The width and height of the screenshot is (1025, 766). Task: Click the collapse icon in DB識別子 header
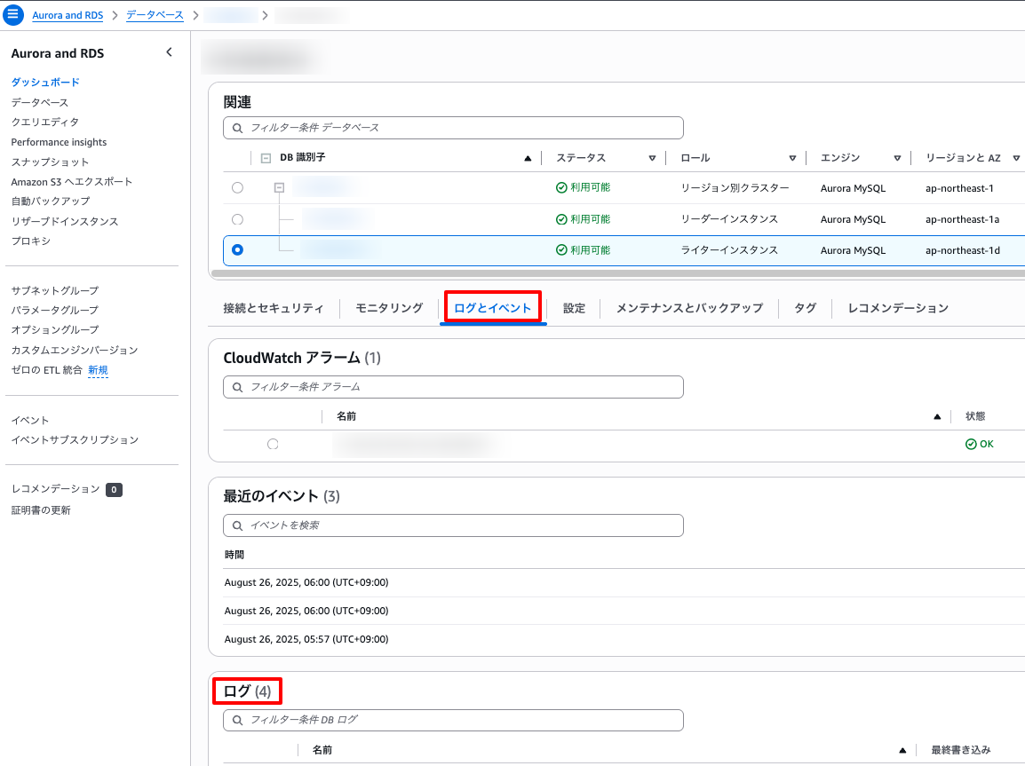266,158
